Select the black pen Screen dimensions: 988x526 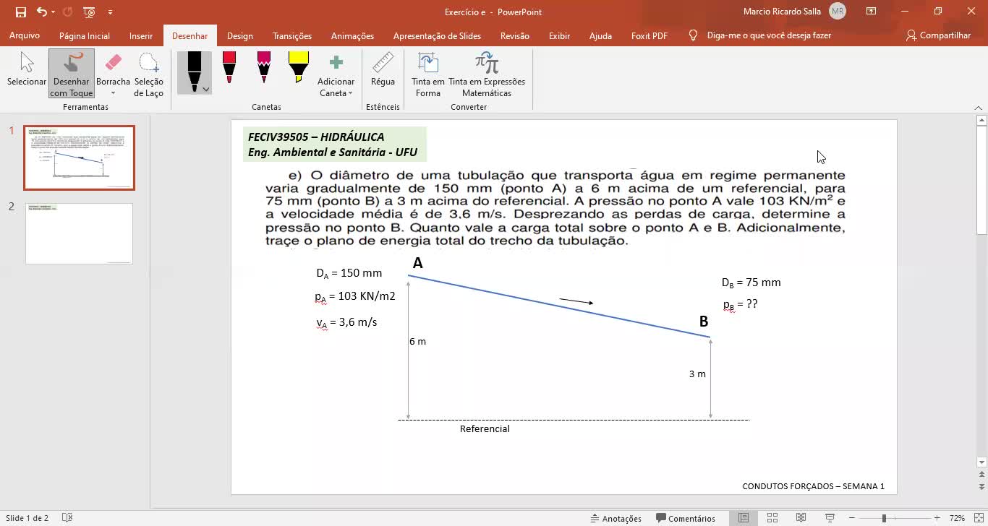194,70
